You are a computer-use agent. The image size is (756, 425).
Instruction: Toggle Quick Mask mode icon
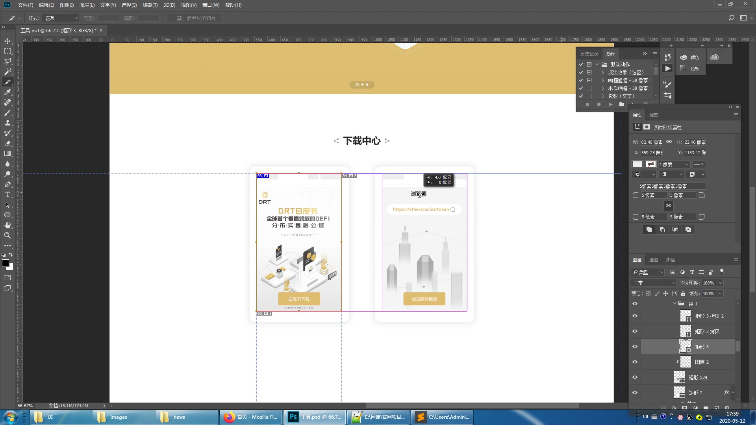[x=7, y=278]
